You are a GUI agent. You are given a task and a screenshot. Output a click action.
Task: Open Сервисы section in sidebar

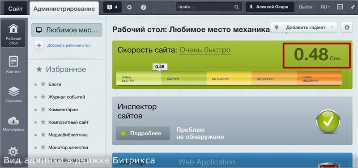[13, 94]
